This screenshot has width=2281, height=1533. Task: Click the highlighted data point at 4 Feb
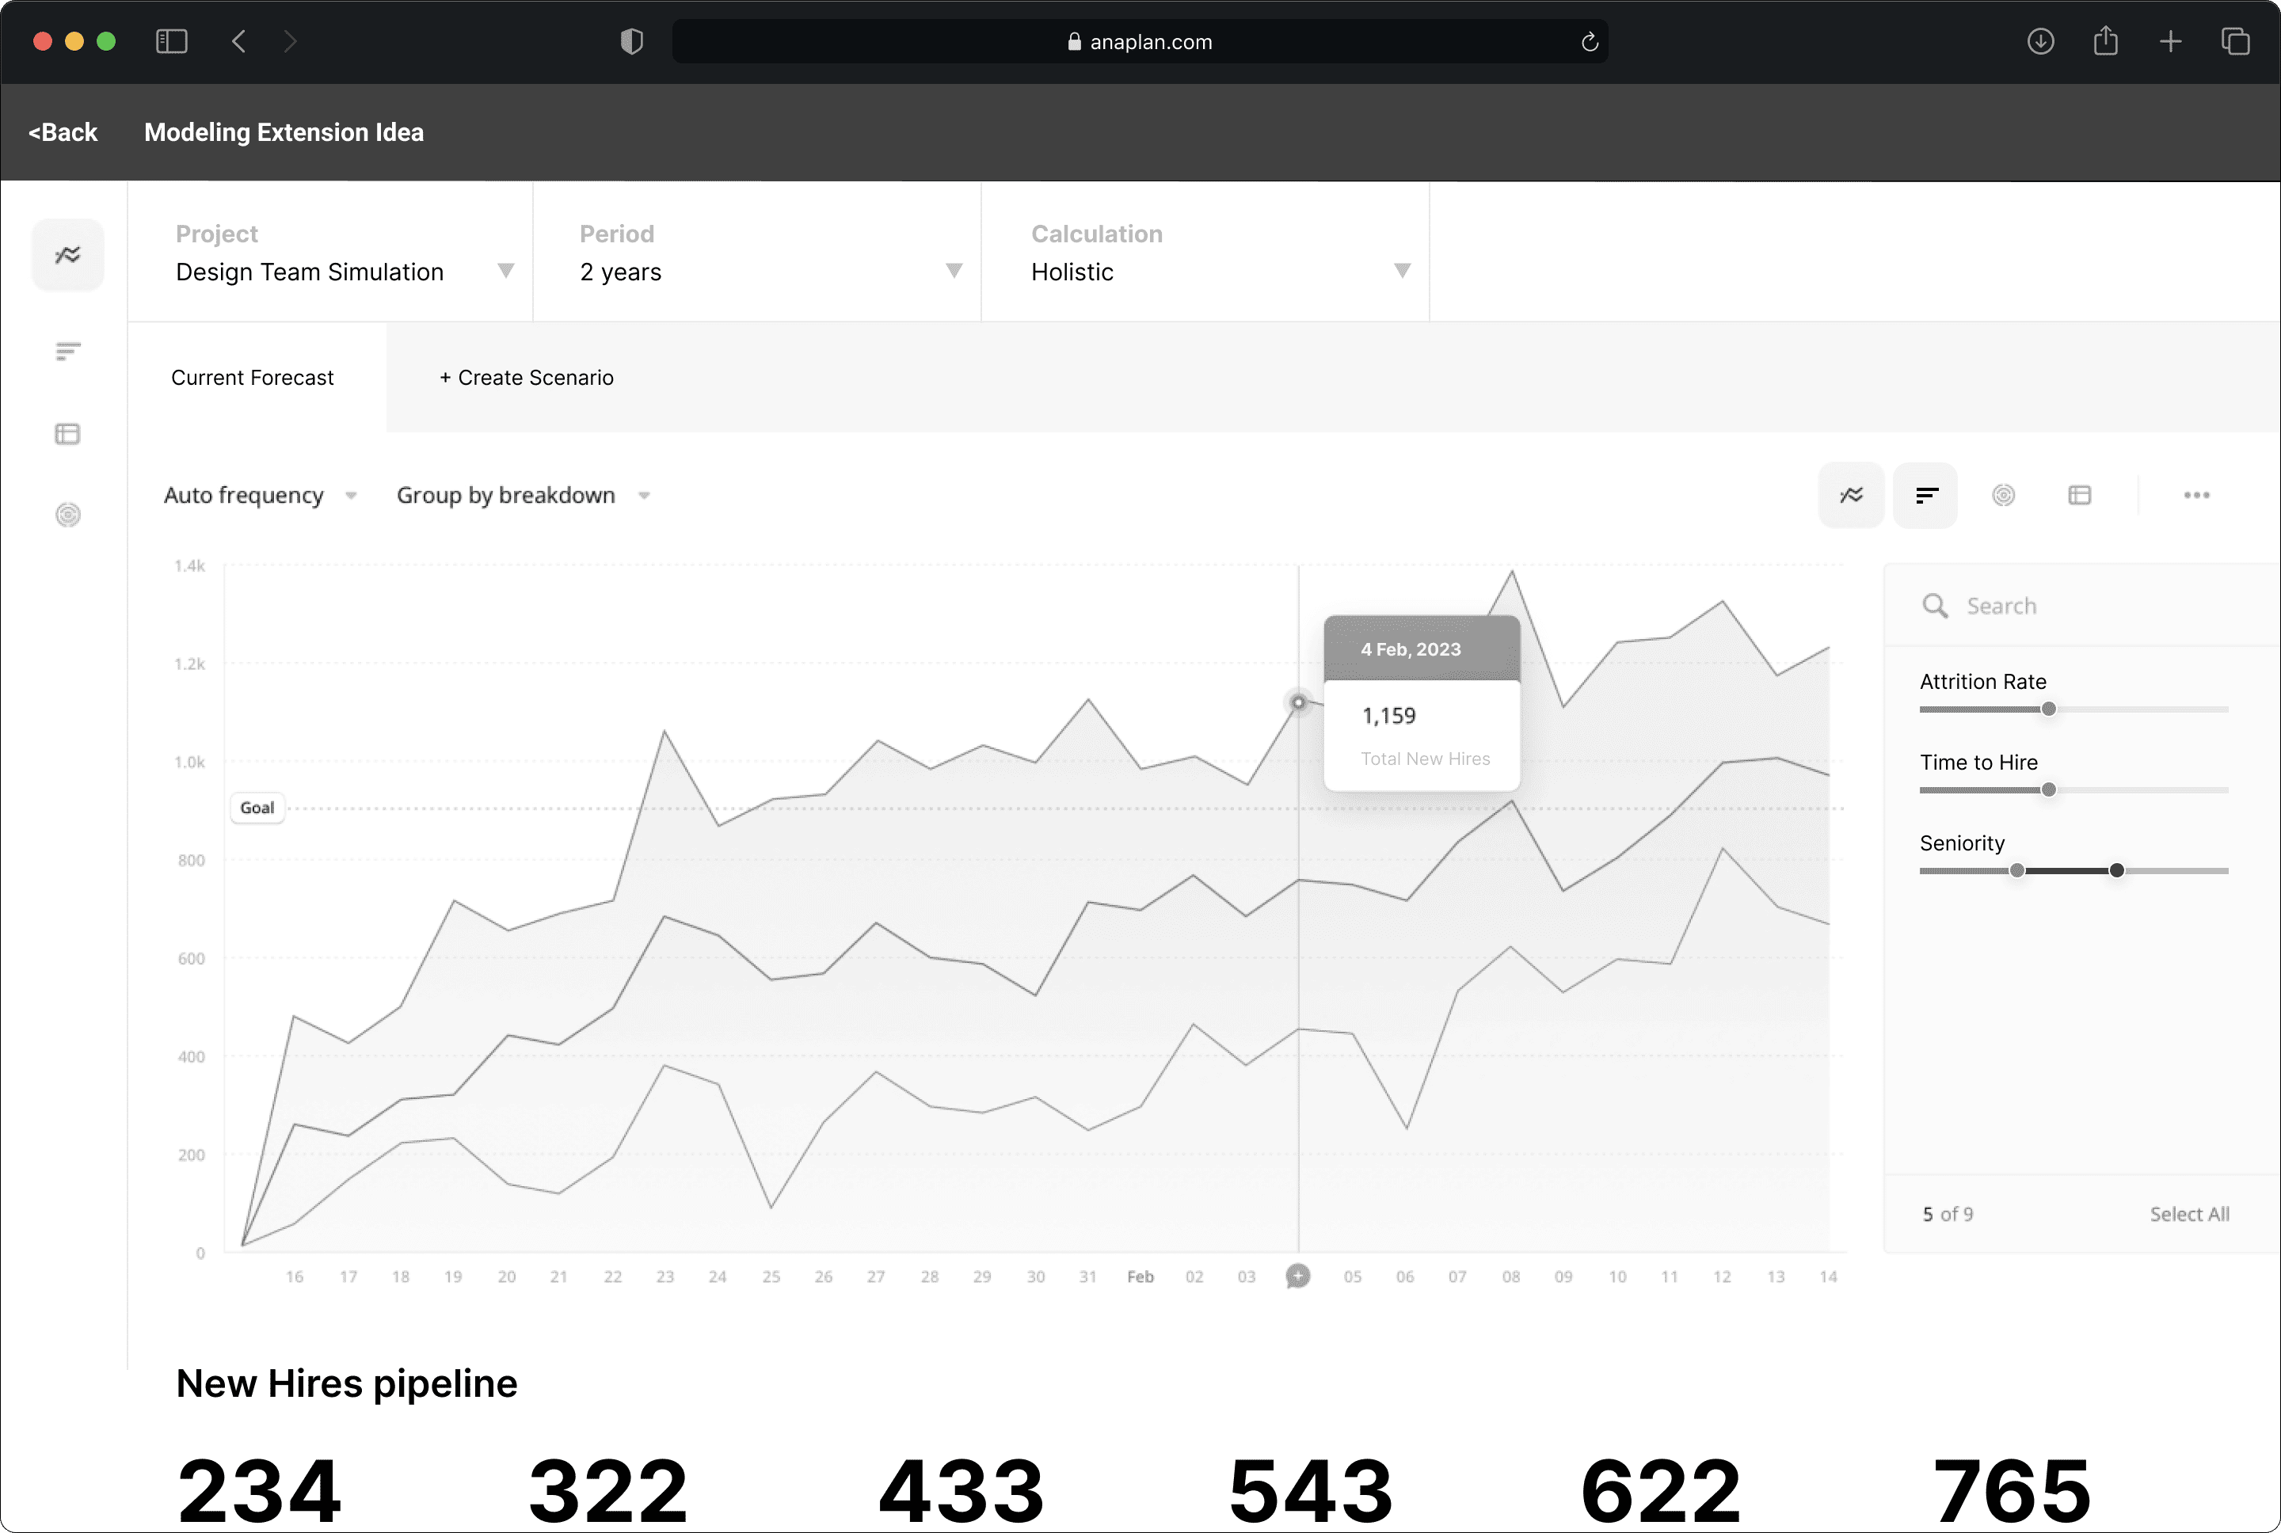tap(1298, 702)
